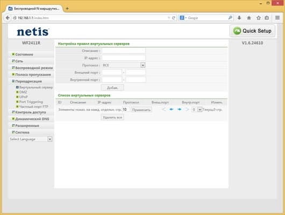Click first Внешний порт field
This screenshot has height=215, width=285.
coord(112,73)
